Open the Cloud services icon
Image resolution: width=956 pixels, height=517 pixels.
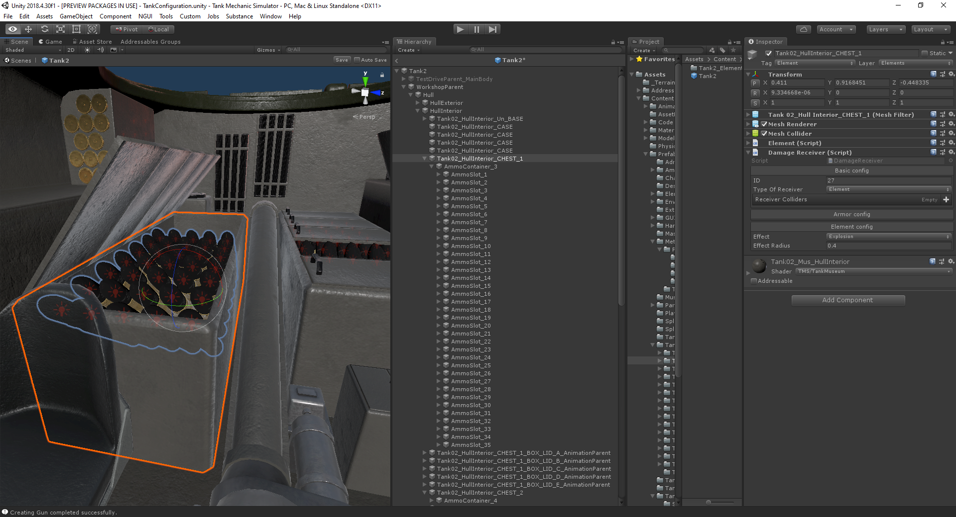click(803, 29)
